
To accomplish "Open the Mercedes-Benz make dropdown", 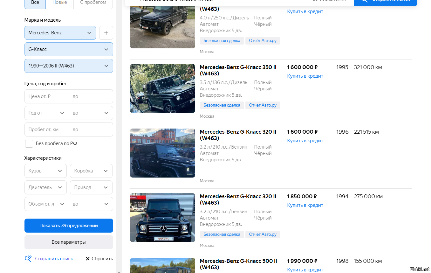I will (x=60, y=33).
